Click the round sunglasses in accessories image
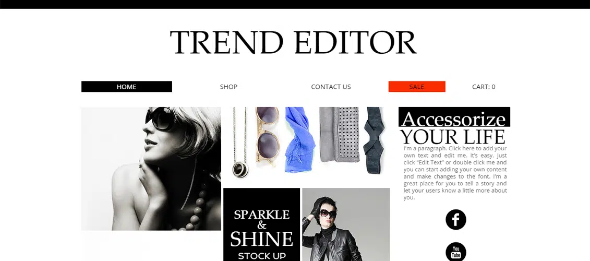The height and width of the screenshot is (261, 590). click(267, 136)
